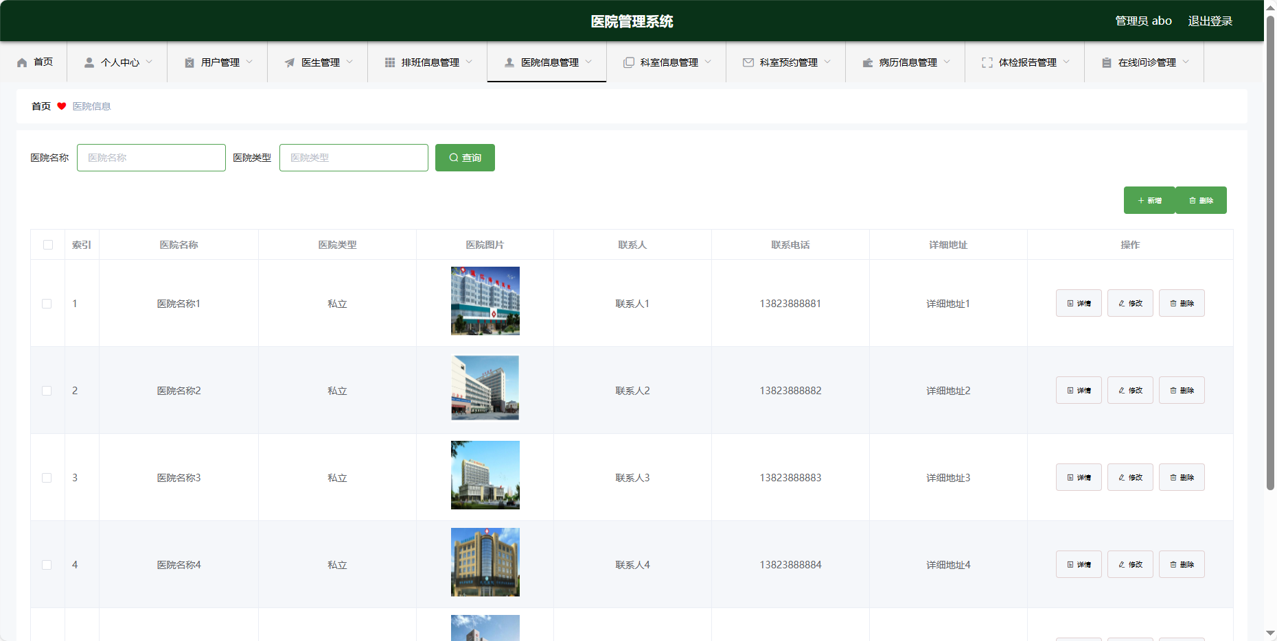Click the 详情 icon in the 医院名称4 row

(1070, 565)
